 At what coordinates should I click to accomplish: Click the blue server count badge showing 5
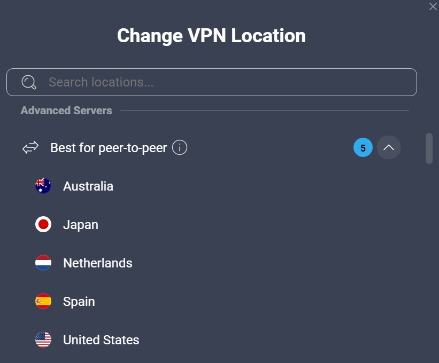click(363, 147)
